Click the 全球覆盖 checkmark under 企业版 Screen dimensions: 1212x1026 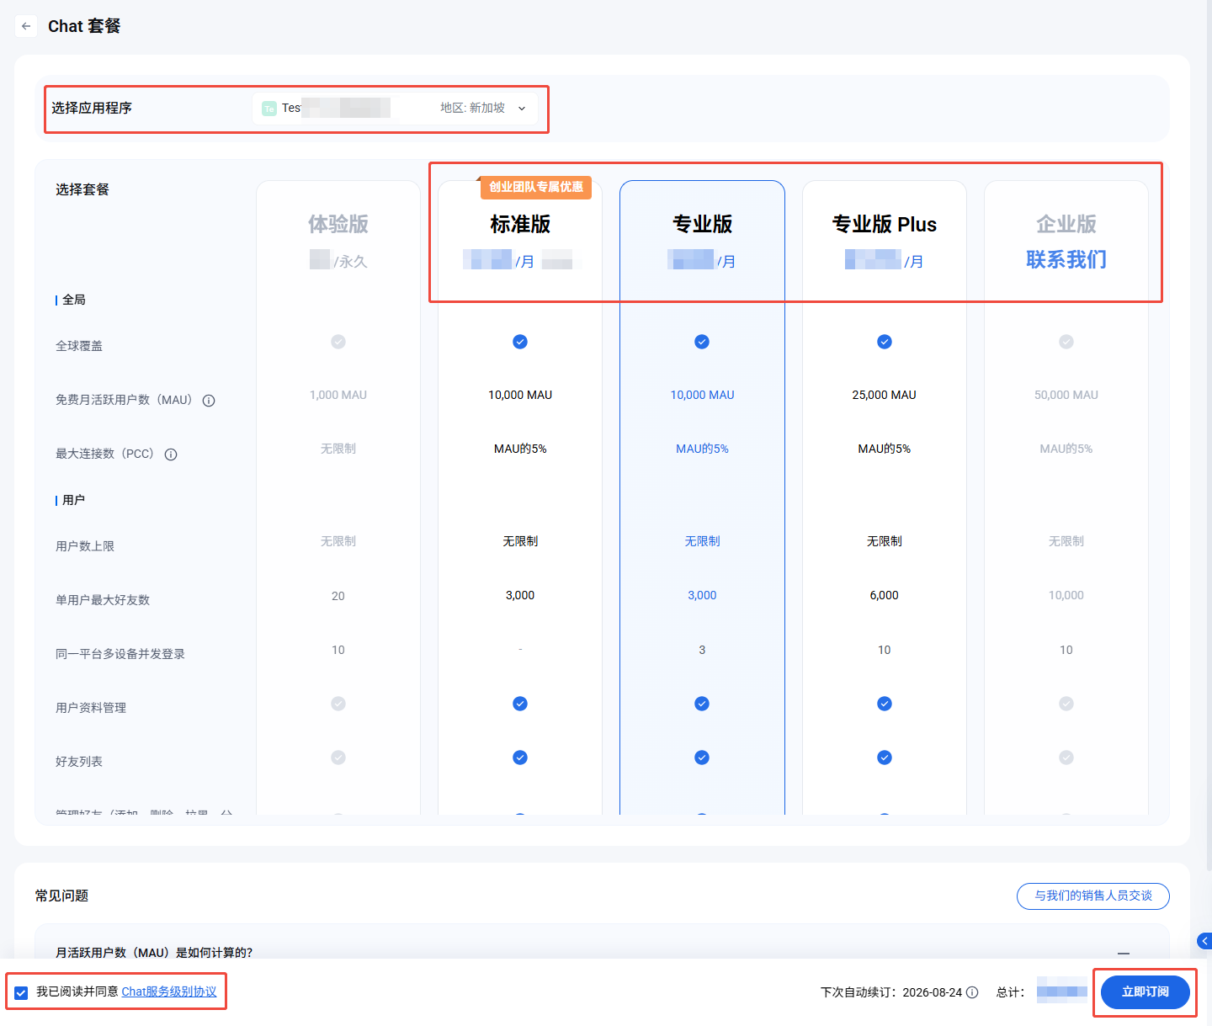click(1066, 342)
